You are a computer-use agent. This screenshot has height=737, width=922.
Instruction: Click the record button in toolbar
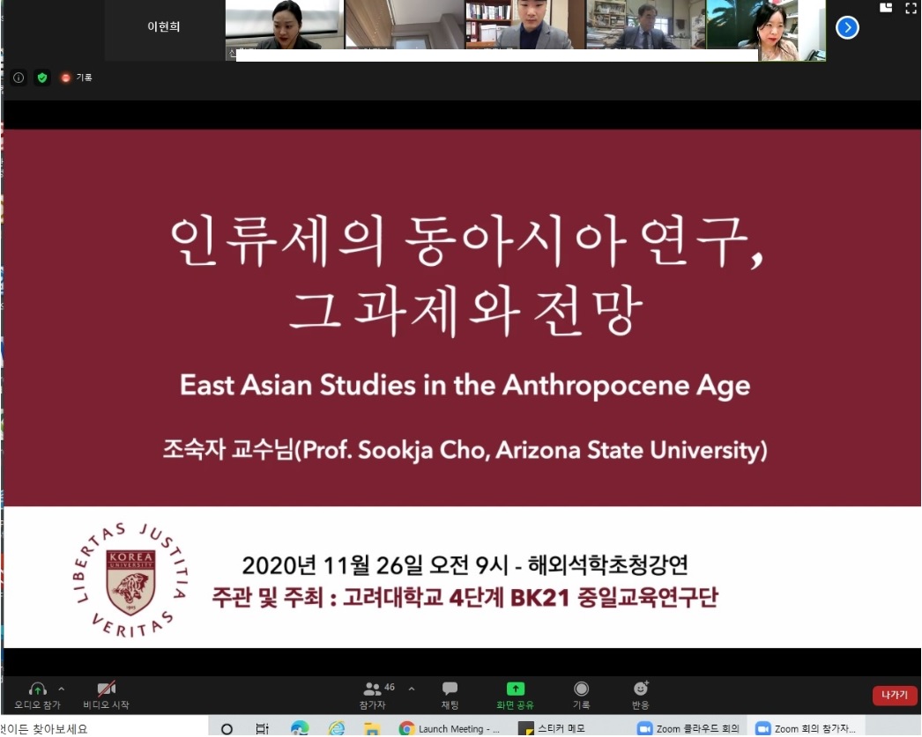click(x=581, y=689)
